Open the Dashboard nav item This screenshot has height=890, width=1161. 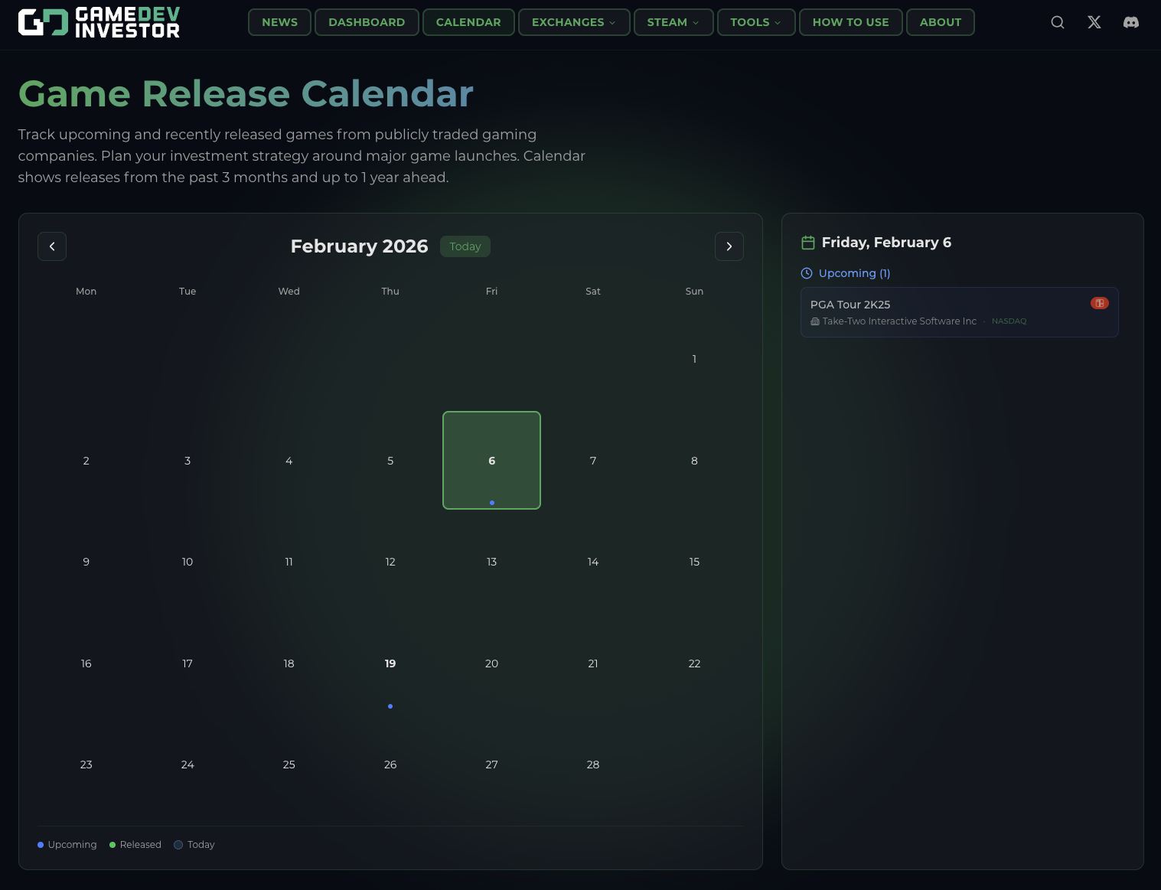[367, 22]
